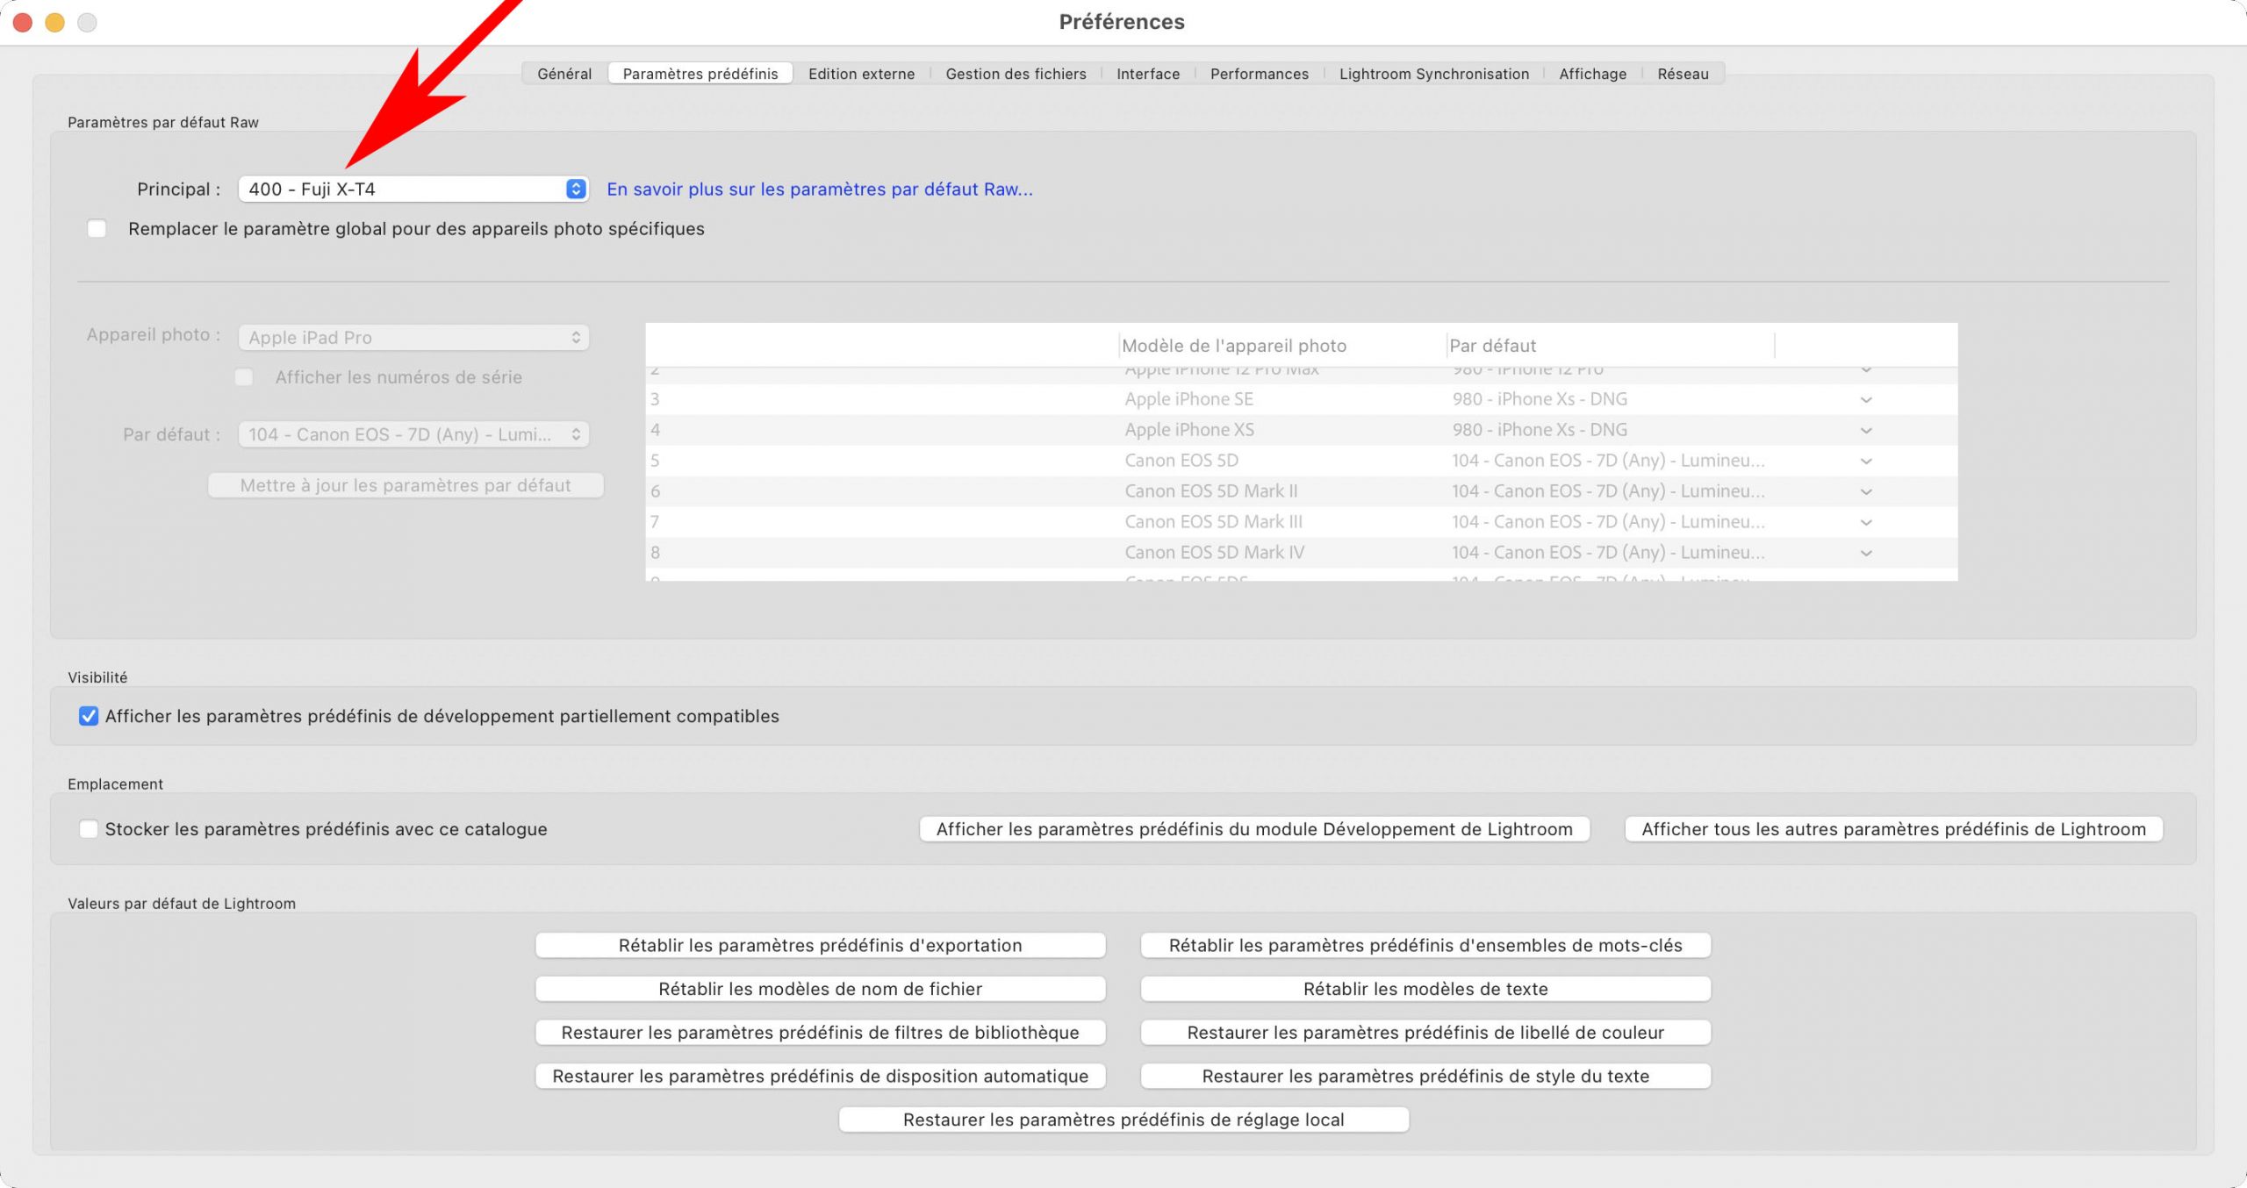Select the Canon EOS 5D Mark II table row
Image resolution: width=2247 pixels, height=1188 pixels.
point(1210,491)
